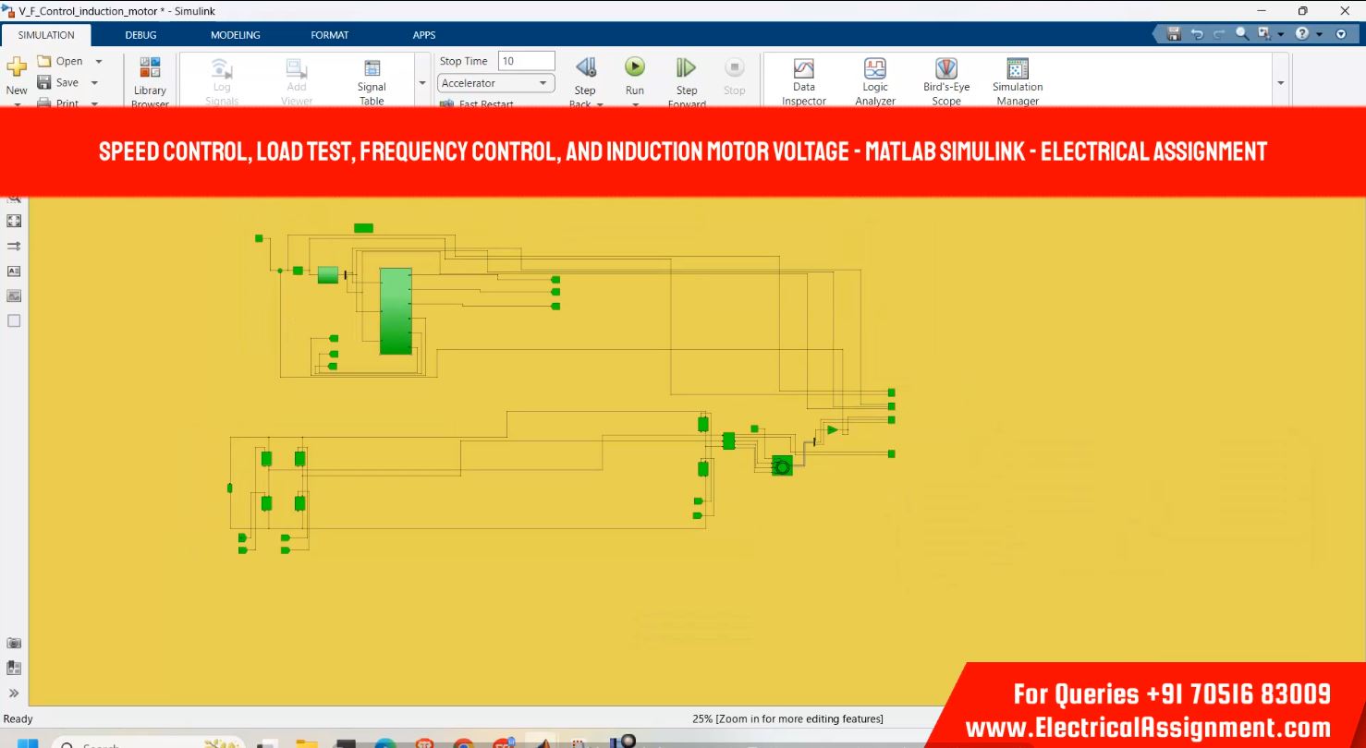
Task: Click the Fit to View icon in left palette
Action: 14,221
